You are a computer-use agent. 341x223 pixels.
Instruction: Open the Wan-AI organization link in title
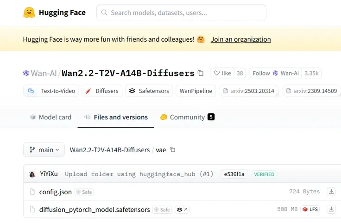point(44,73)
